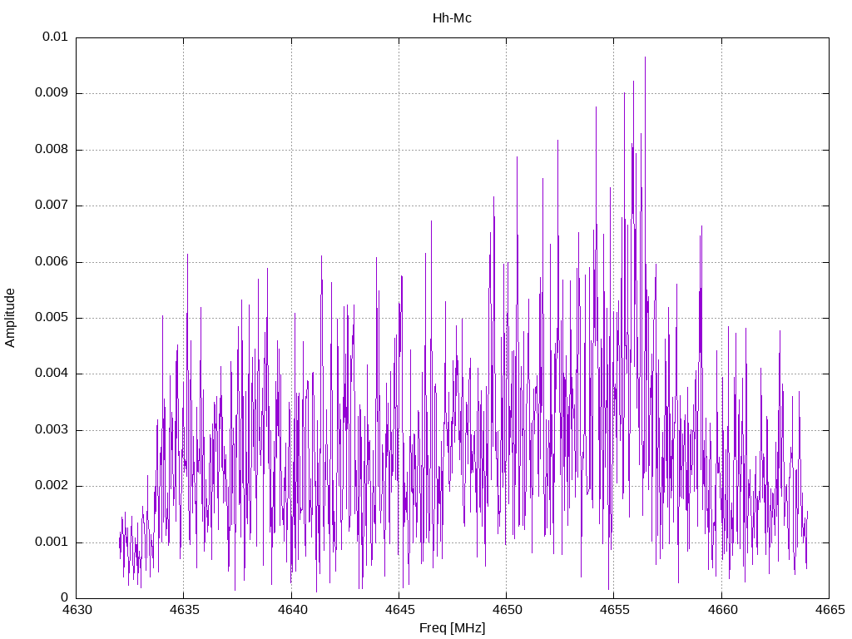Image resolution: width=852 pixels, height=639 pixels.
Task: Click the x-axis value 4630
Action: click(x=77, y=610)
